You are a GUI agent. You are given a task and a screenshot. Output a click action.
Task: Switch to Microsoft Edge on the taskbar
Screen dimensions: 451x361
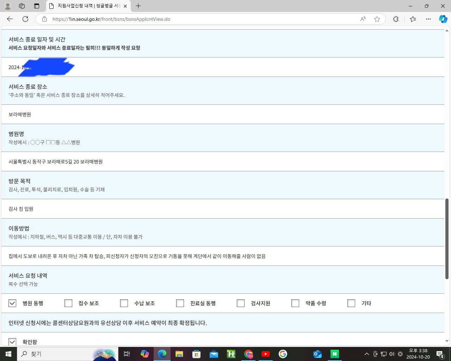coord(162,354)
